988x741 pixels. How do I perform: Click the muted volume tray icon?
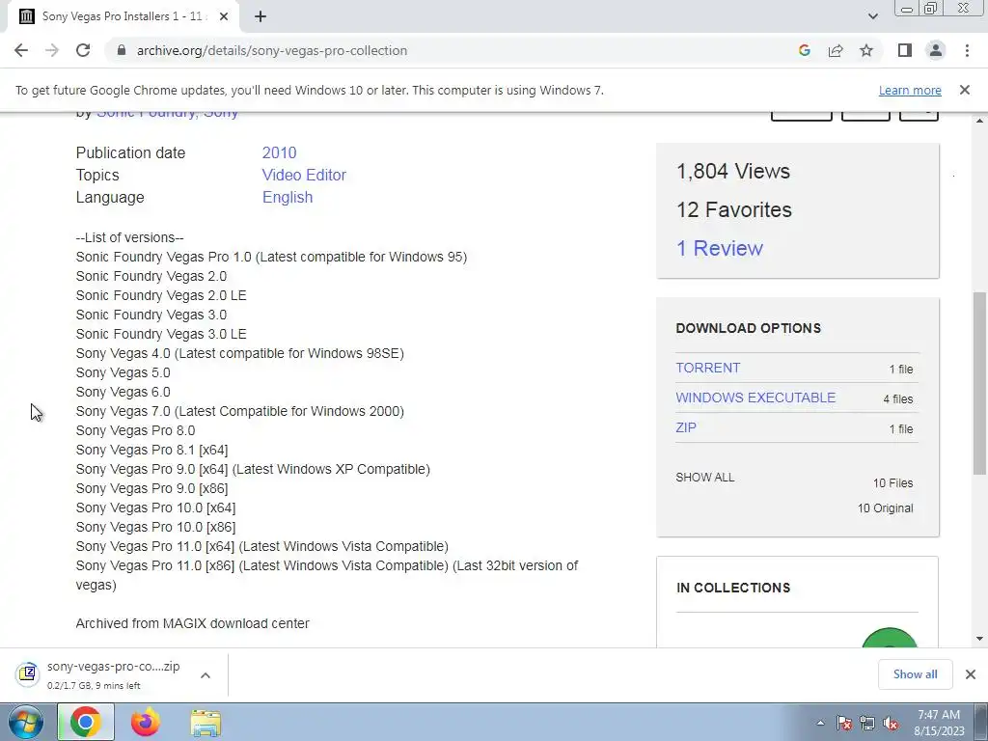coord(891,723)
